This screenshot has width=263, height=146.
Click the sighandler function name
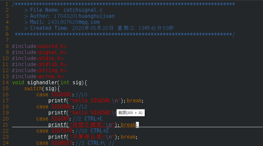tap(42, 83)
